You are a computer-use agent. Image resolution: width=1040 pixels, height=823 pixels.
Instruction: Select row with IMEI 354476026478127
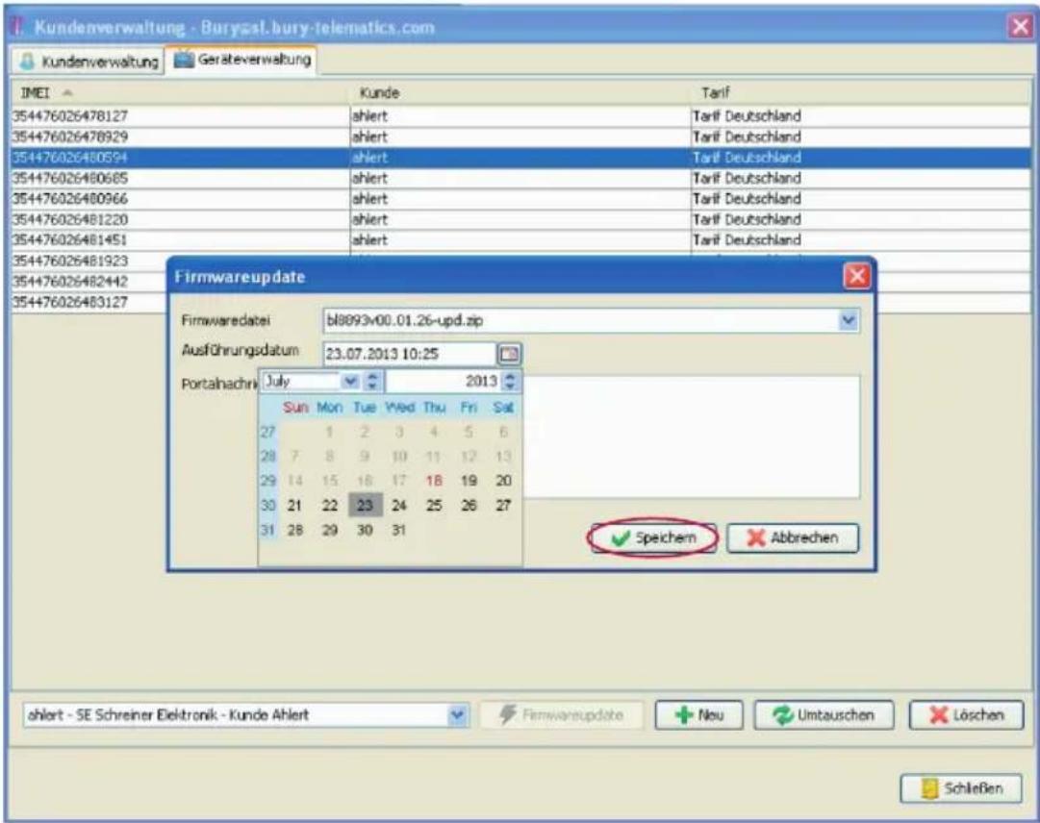pos(520,116)
